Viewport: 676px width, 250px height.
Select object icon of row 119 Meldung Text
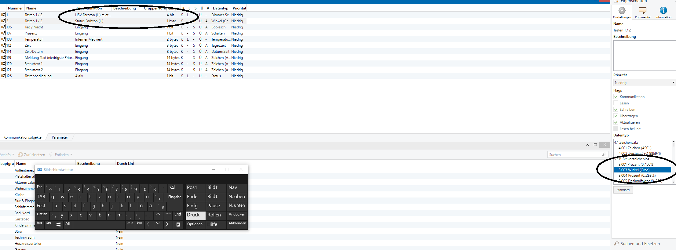click(3, 58)
